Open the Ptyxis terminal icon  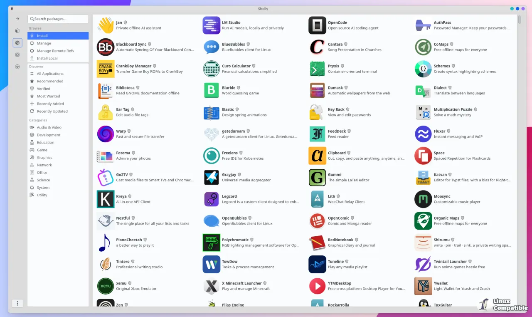coord(317,69)
